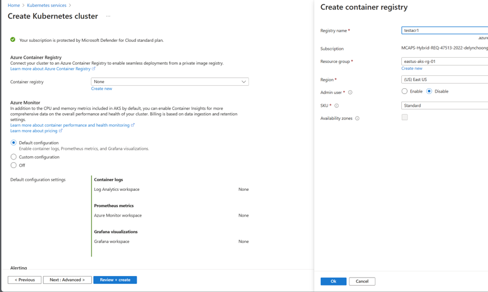Click the Azure Monitor section heading
Image resolution: width=488 pixels, height=292 pixels.
[25, 103]
